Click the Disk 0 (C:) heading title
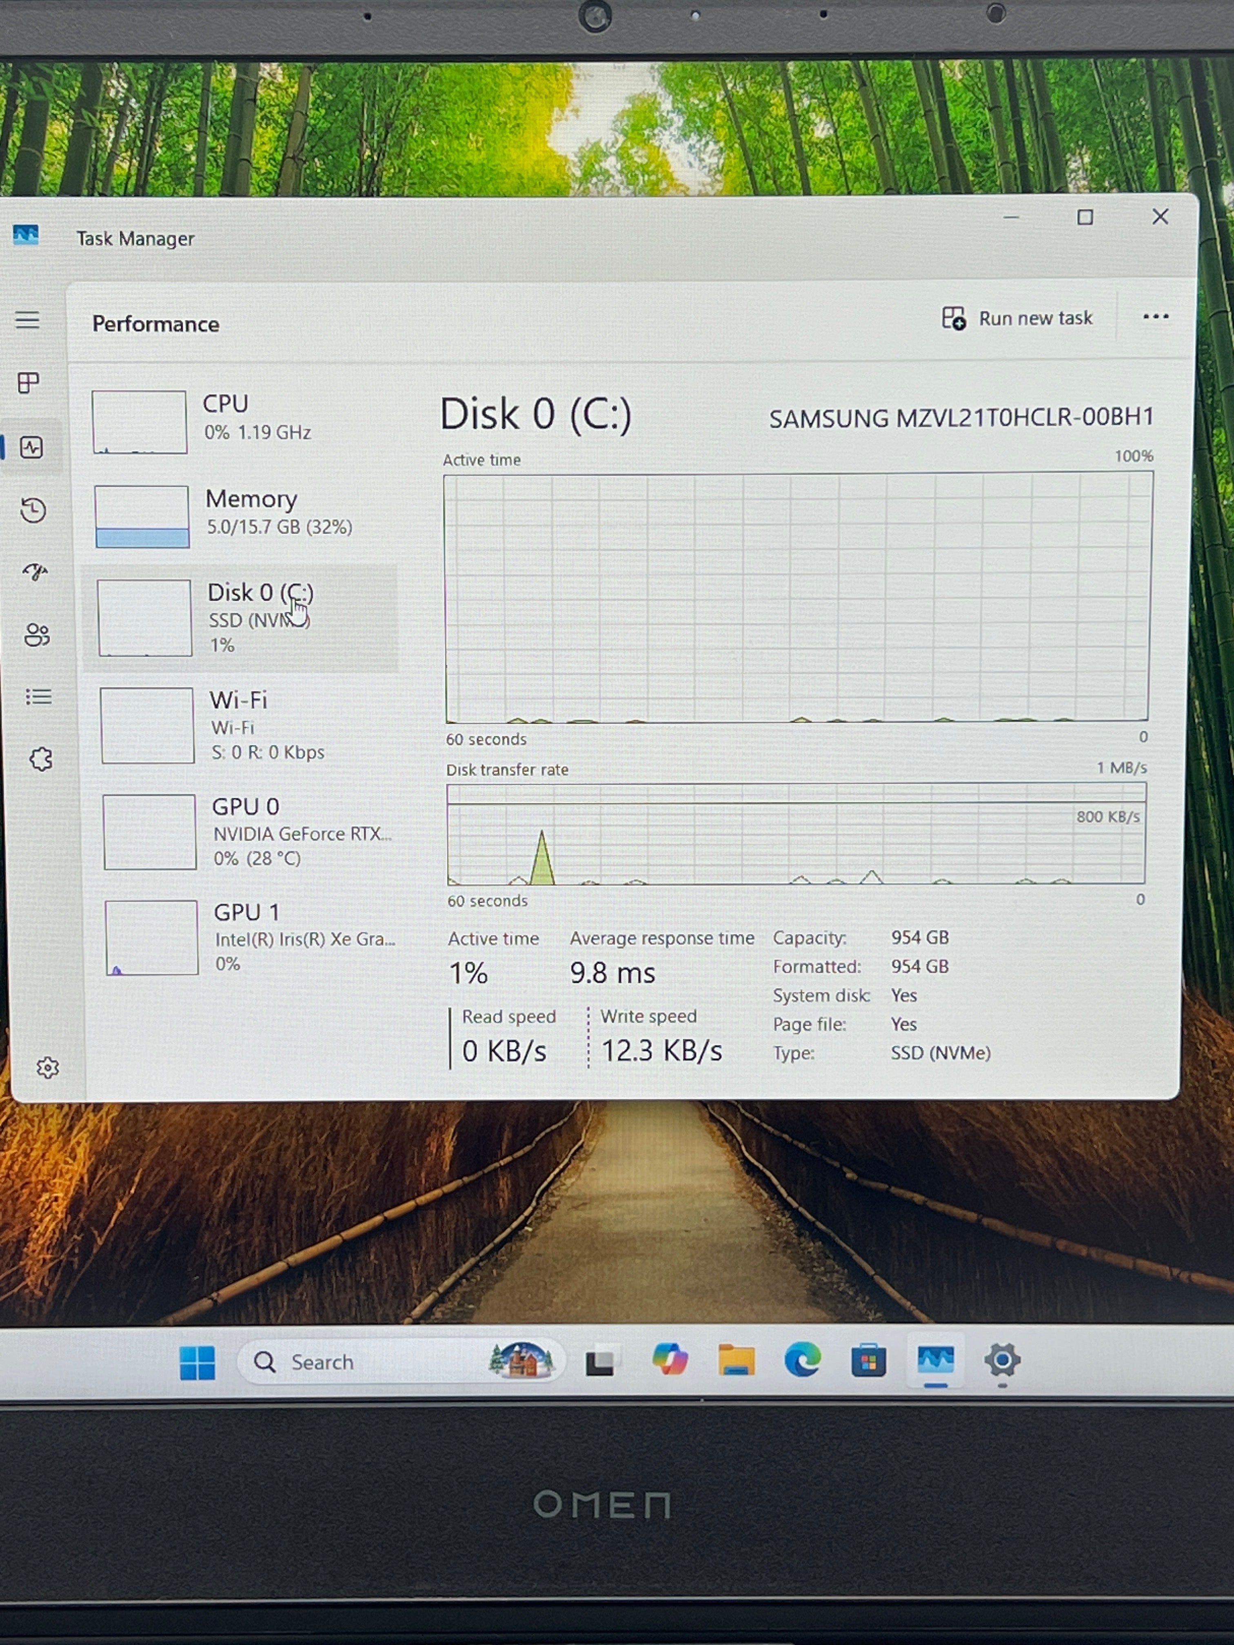 point(535,414)
